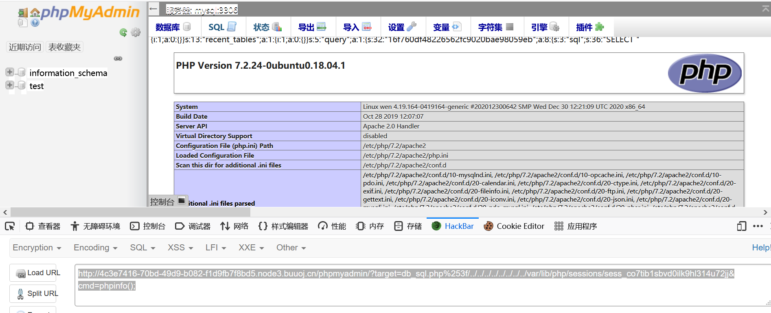Image resolution: width=771 pixels, height=313 pixels.
Task: Click the phpMyAdmin home icon
Action: (x=35, y=13)
